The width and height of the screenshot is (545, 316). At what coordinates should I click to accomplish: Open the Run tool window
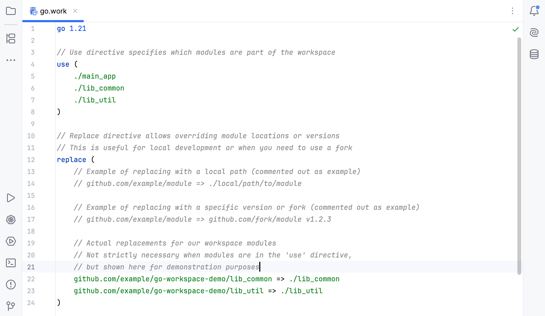[x=11, y=198]
